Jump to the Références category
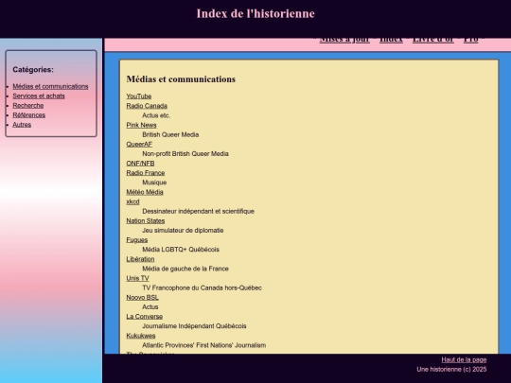The height and width of the screenshot is (383, 511). tap(29, 115)
